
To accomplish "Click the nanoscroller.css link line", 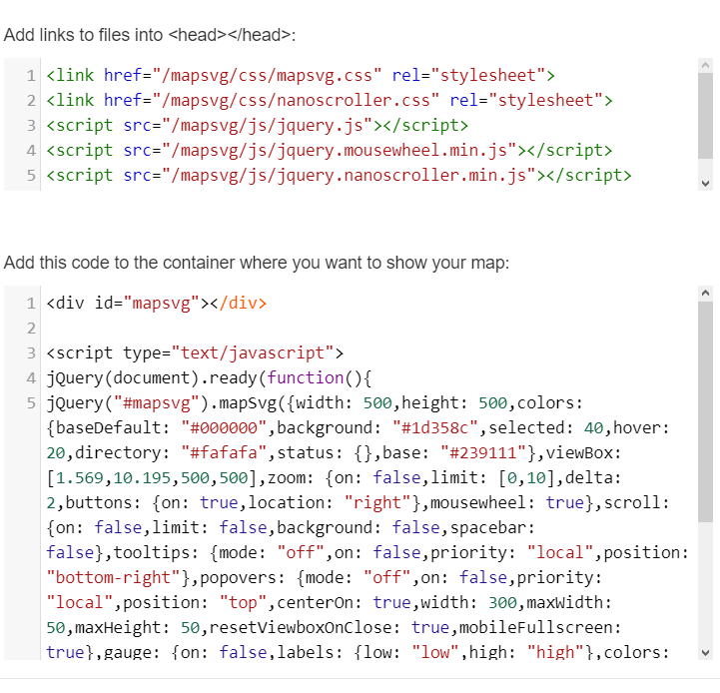I will pos(330,100).
